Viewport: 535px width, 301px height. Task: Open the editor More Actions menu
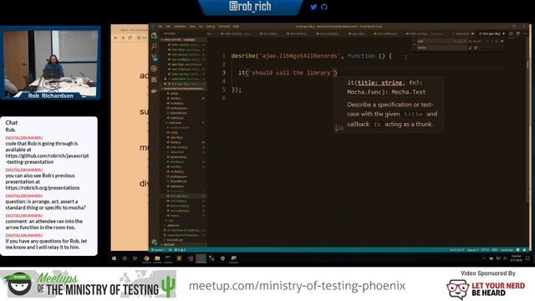(x=525, y=33)
